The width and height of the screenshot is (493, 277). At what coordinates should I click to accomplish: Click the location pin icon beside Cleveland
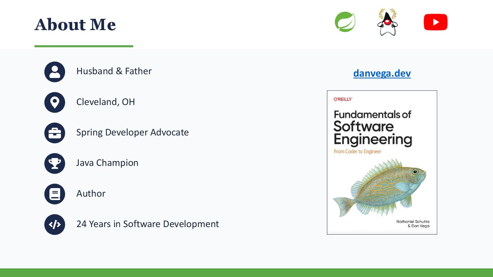pos(55,102)
